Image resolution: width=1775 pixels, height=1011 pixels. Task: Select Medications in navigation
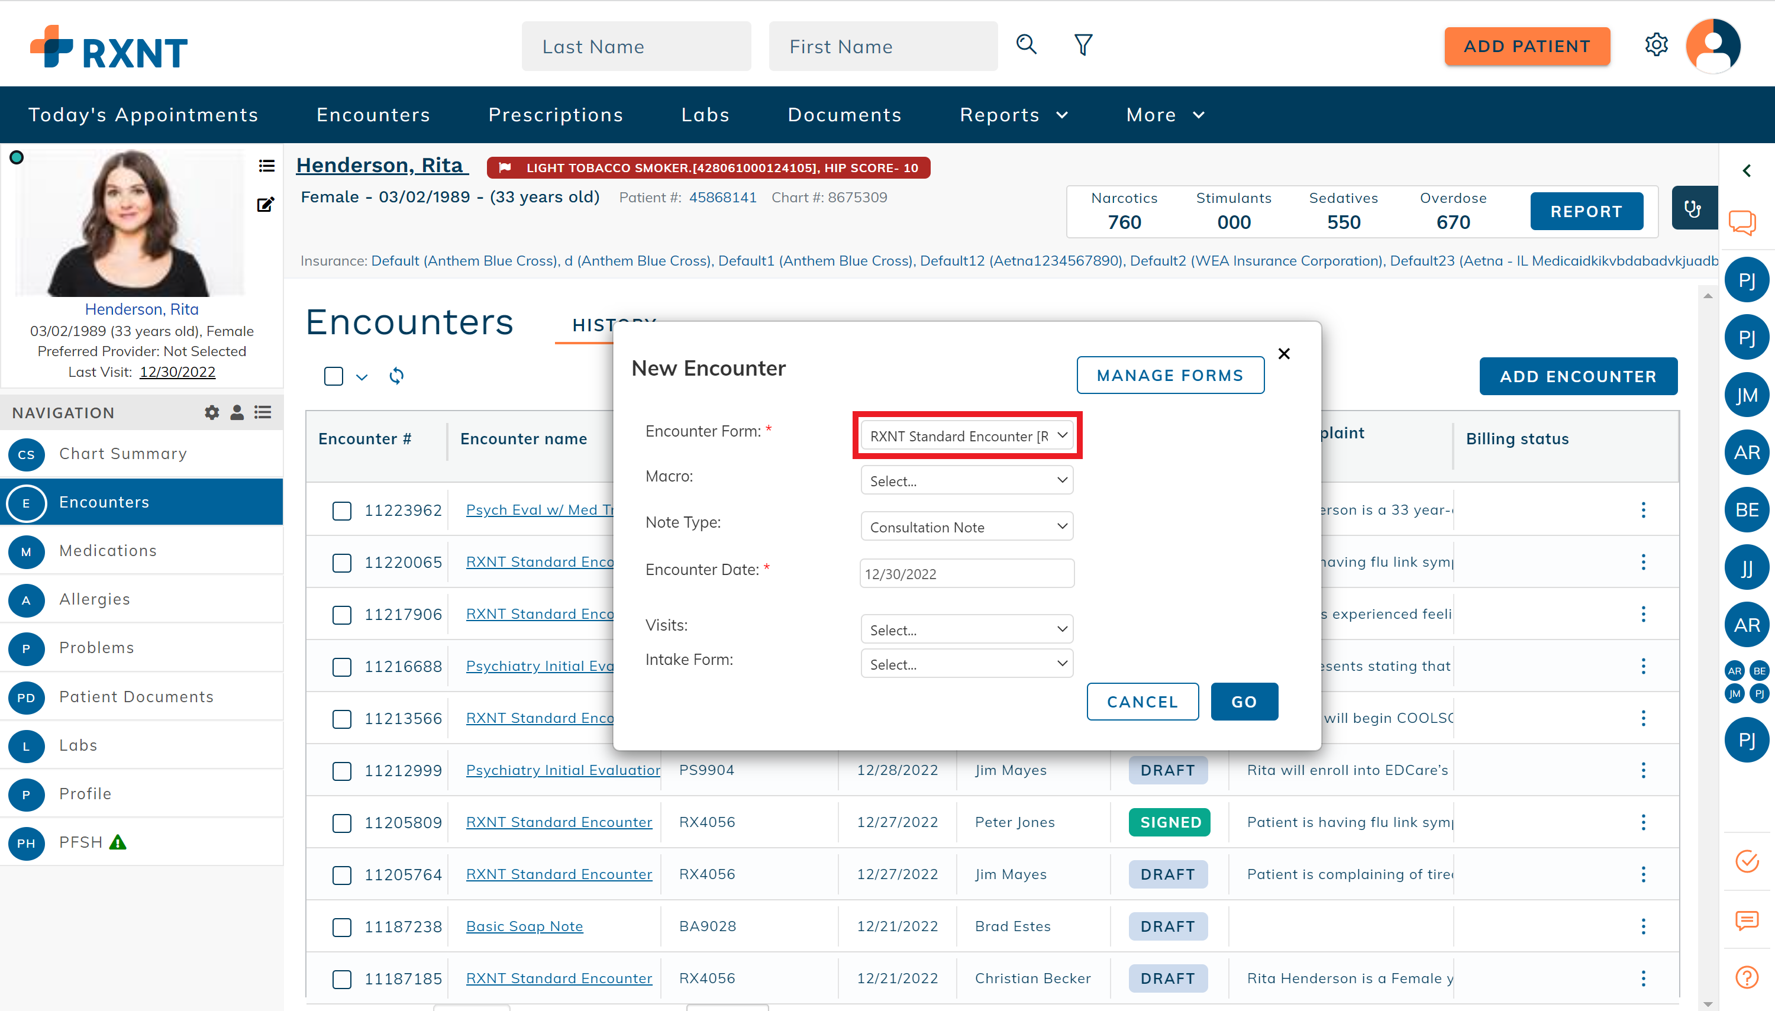(x=141, y=551)
